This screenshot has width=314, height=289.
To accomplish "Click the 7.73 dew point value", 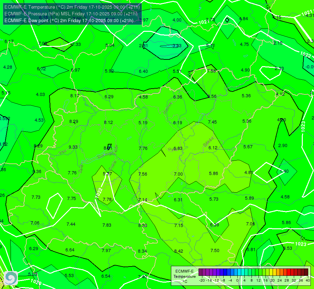I will point(36,197).
